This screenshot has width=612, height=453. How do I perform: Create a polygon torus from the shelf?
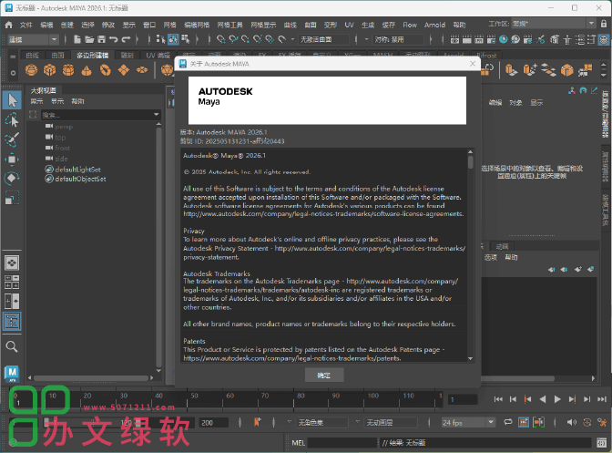tap(105, 70)
